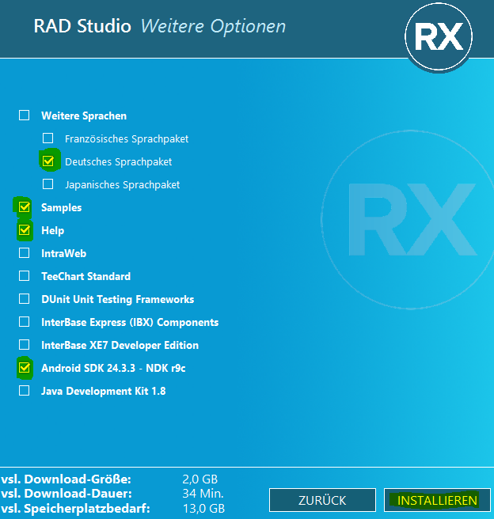Click the 'Deutsches Sprachpaket' label
This screenshot has width=494, height=519.
coord(118,162)
